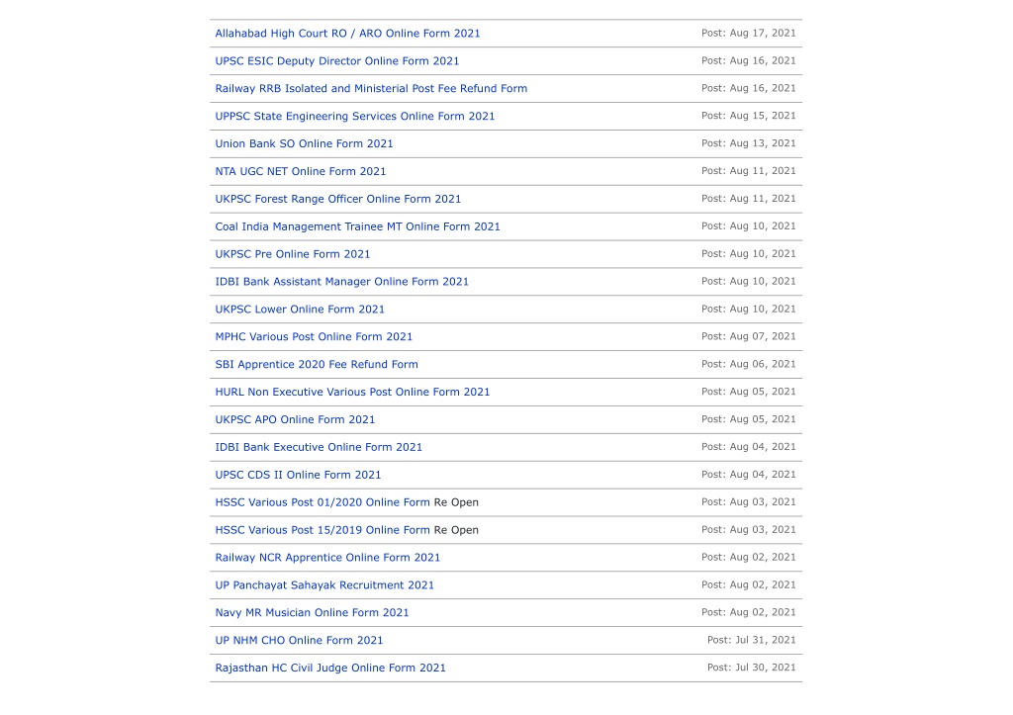Open NTA UGC NET Online Form 2021
1013x715 pixels.
301,171
